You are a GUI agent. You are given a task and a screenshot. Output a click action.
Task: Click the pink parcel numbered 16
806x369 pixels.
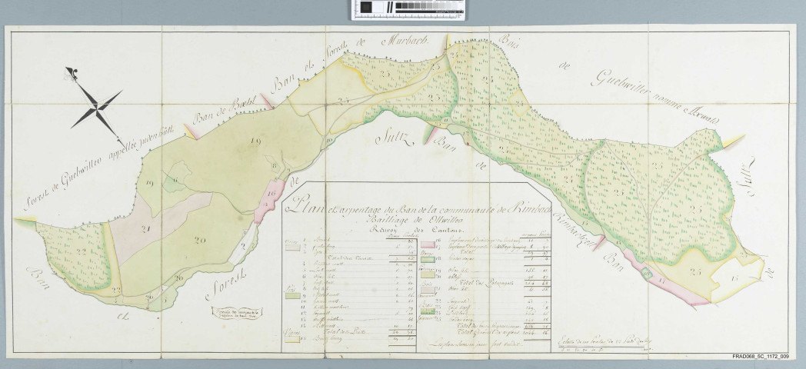[271, 196]
